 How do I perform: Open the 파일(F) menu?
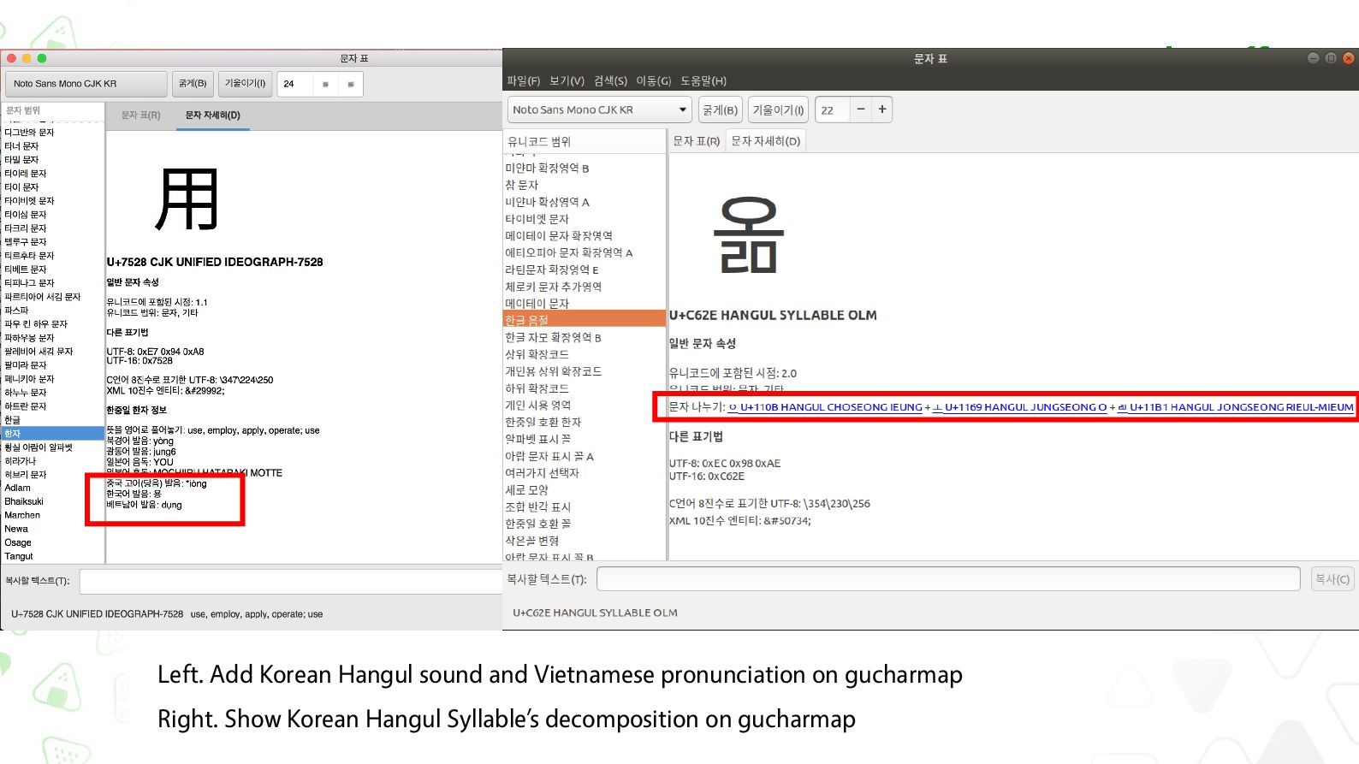click(523, 80)
